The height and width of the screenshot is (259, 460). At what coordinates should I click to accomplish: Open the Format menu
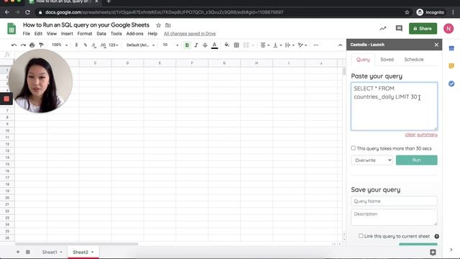pyautogui.click(x=85, y=34)
